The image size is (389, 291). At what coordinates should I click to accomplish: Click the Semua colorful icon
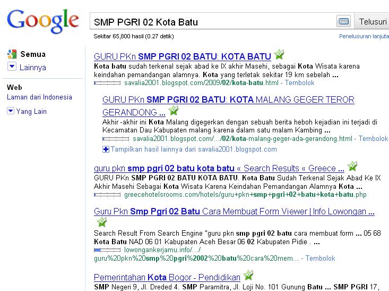tap(12, 54)
